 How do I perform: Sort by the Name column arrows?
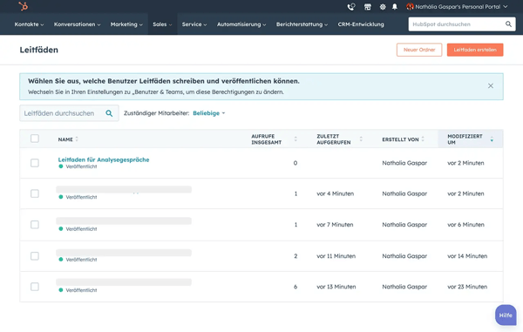(77, 139)
